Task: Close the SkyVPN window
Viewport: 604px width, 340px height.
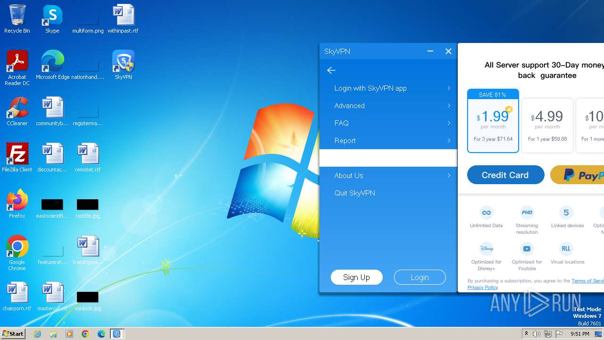Action: pyautogui.click(x=448, y=51)
